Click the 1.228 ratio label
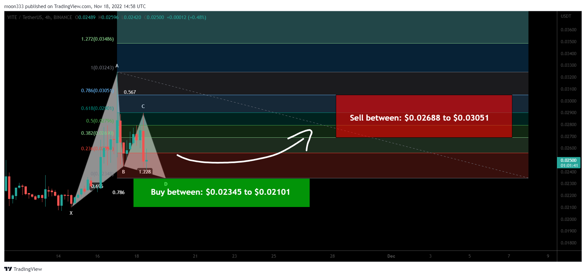Image resolution: width=586 pixels, height=276 pixels. (145, 172)
